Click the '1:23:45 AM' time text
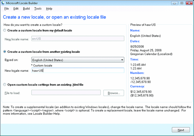The height and width of the screenshot is (136, 194). tap(138, 65)
